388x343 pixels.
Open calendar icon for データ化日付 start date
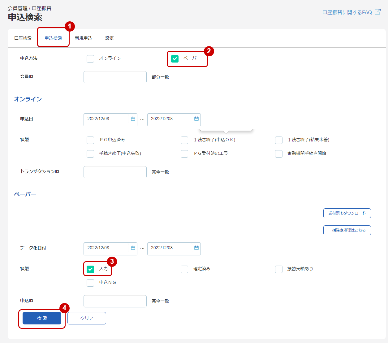coord(133,248)
